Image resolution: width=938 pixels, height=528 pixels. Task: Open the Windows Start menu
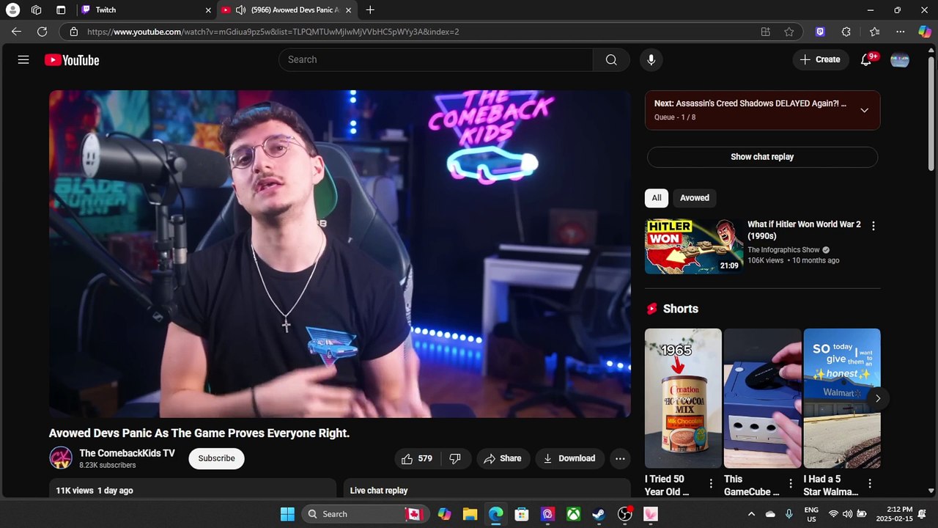[287, 514]
